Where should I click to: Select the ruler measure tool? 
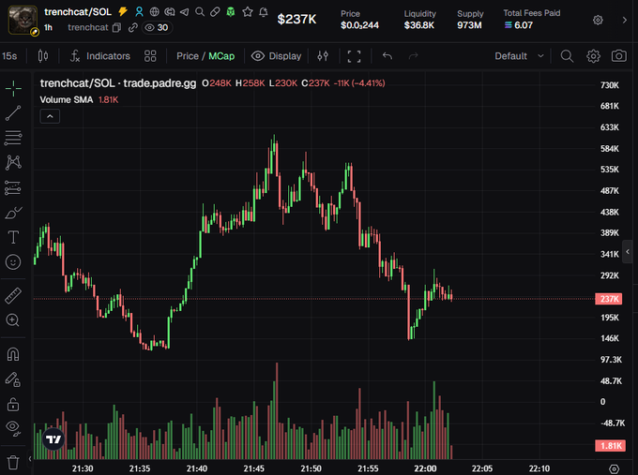coord(13,296)
